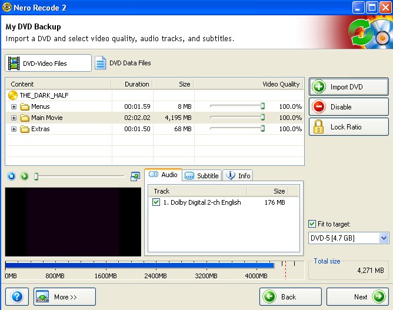Click the Video Quality column header
Viewport: 393px width, 310px height.
coord(249,84)
